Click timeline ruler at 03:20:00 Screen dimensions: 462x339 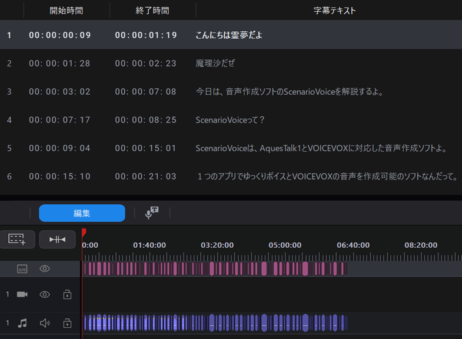click(x=217, y=245)
